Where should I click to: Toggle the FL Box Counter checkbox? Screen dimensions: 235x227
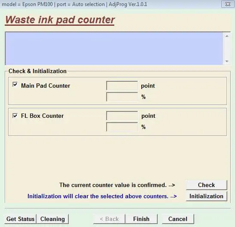(x=15, y=116)
